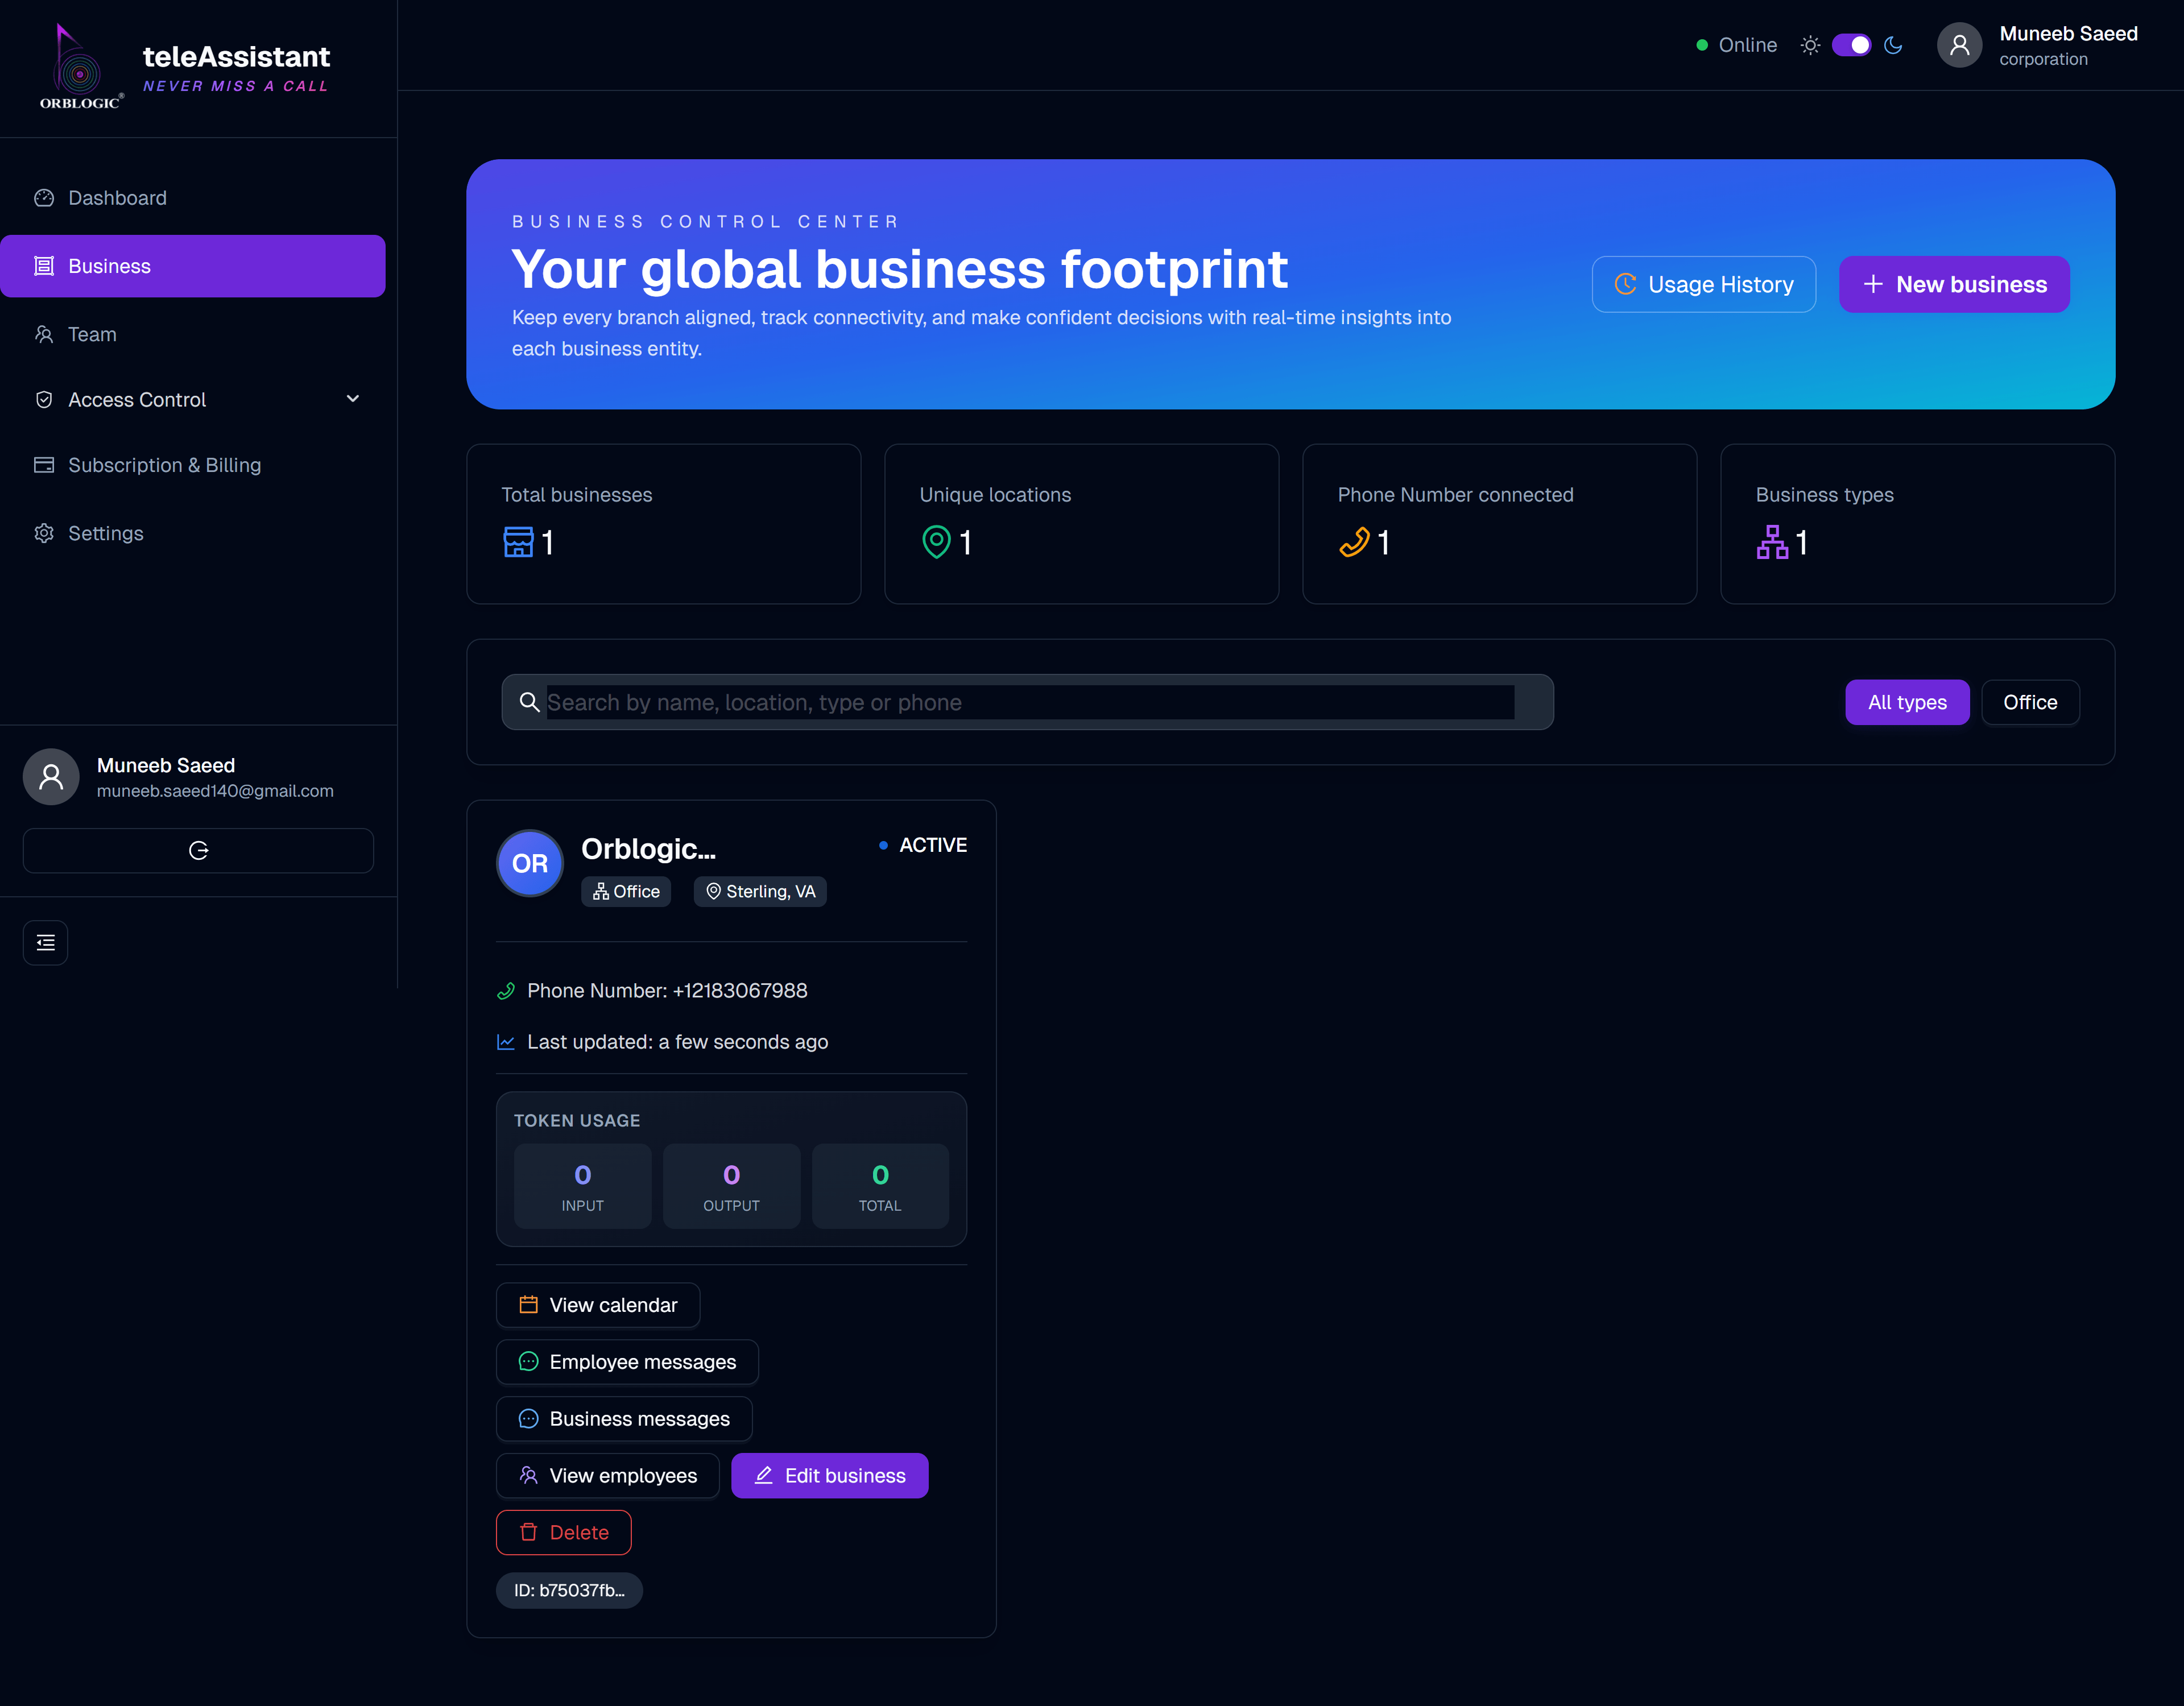Click the OR business avatar
The image size is (2184, 1706).
529,863
